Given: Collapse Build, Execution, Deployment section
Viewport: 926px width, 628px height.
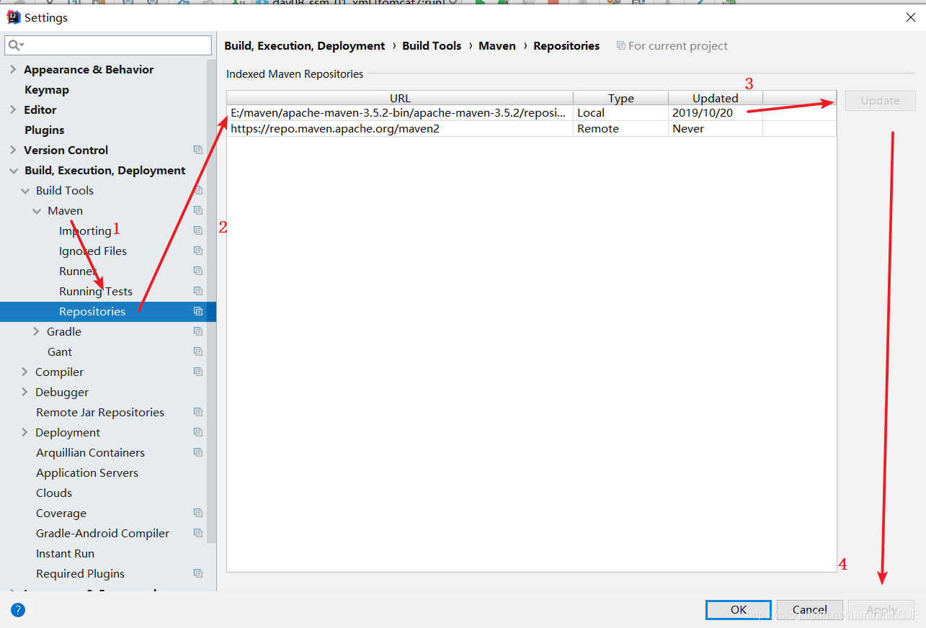Looking at the screenshot, I should pyautogui.click(x=13, y=171).
